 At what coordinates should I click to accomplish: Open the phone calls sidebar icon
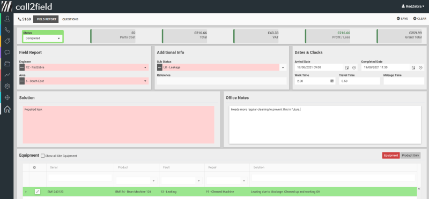[7, 30]
